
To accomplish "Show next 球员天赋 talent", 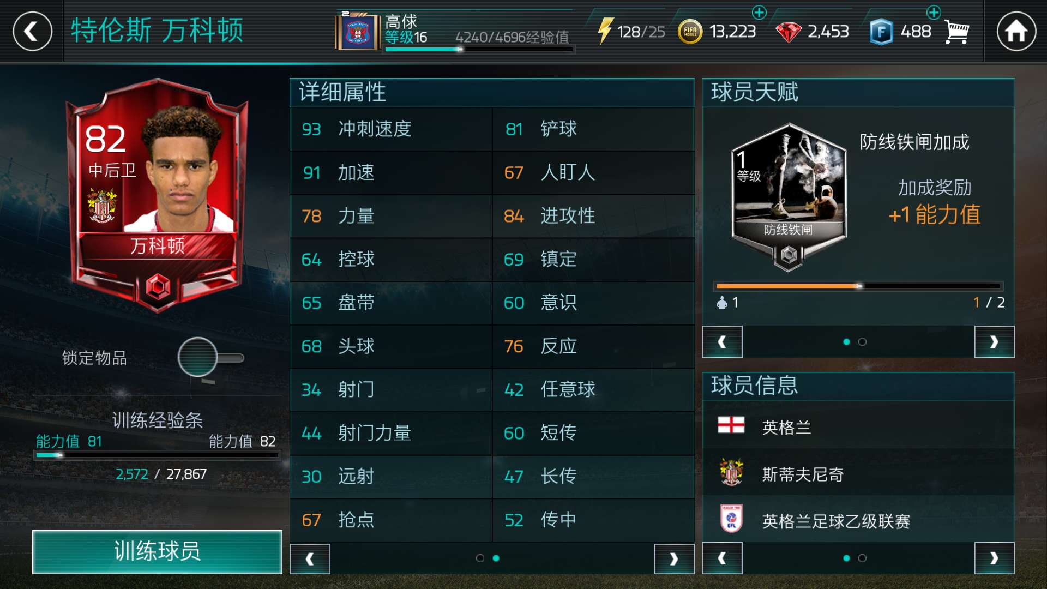I will (994, 341).
